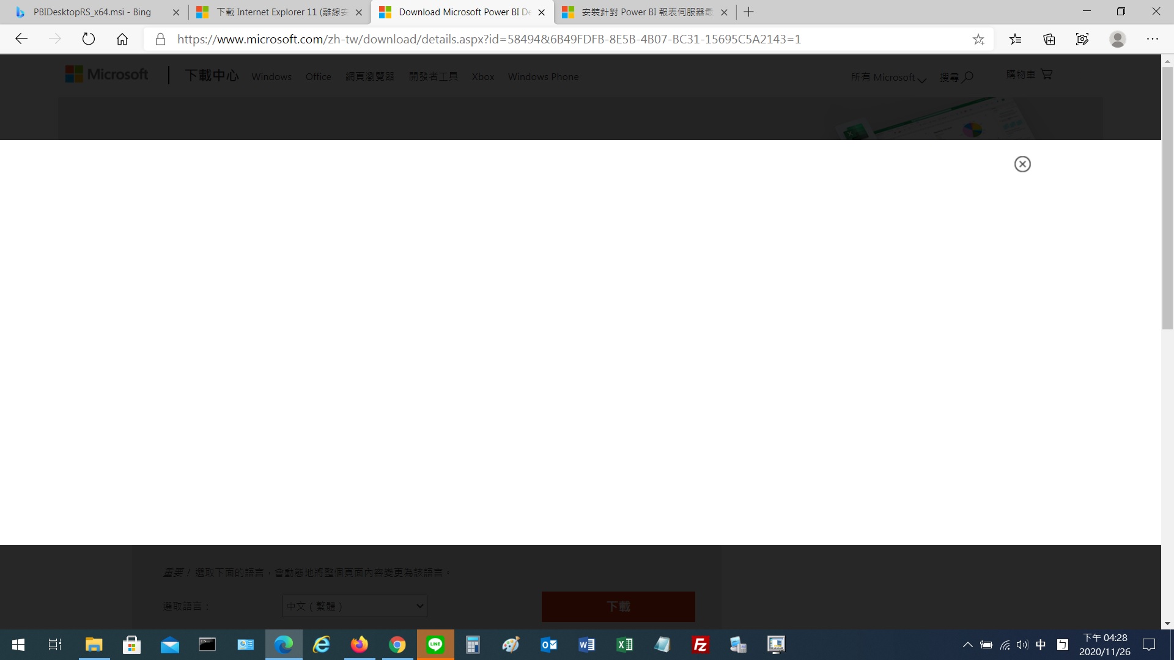
Task: Go back to previous page
Action: [21, 39]
